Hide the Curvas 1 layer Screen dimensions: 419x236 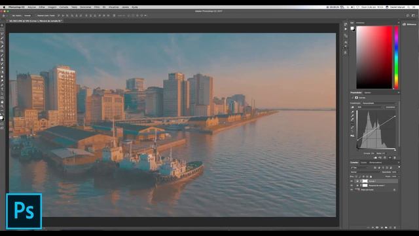pos(352,181)
